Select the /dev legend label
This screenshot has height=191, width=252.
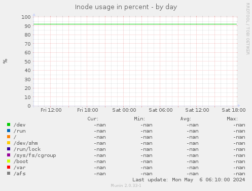20,125
